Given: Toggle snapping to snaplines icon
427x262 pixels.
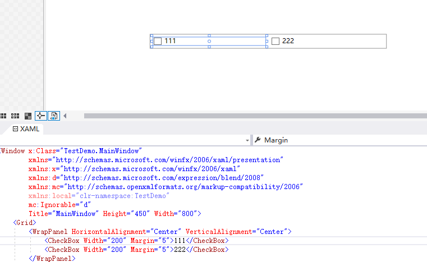Looking at the screenshot, I should [x=40, y=116].
